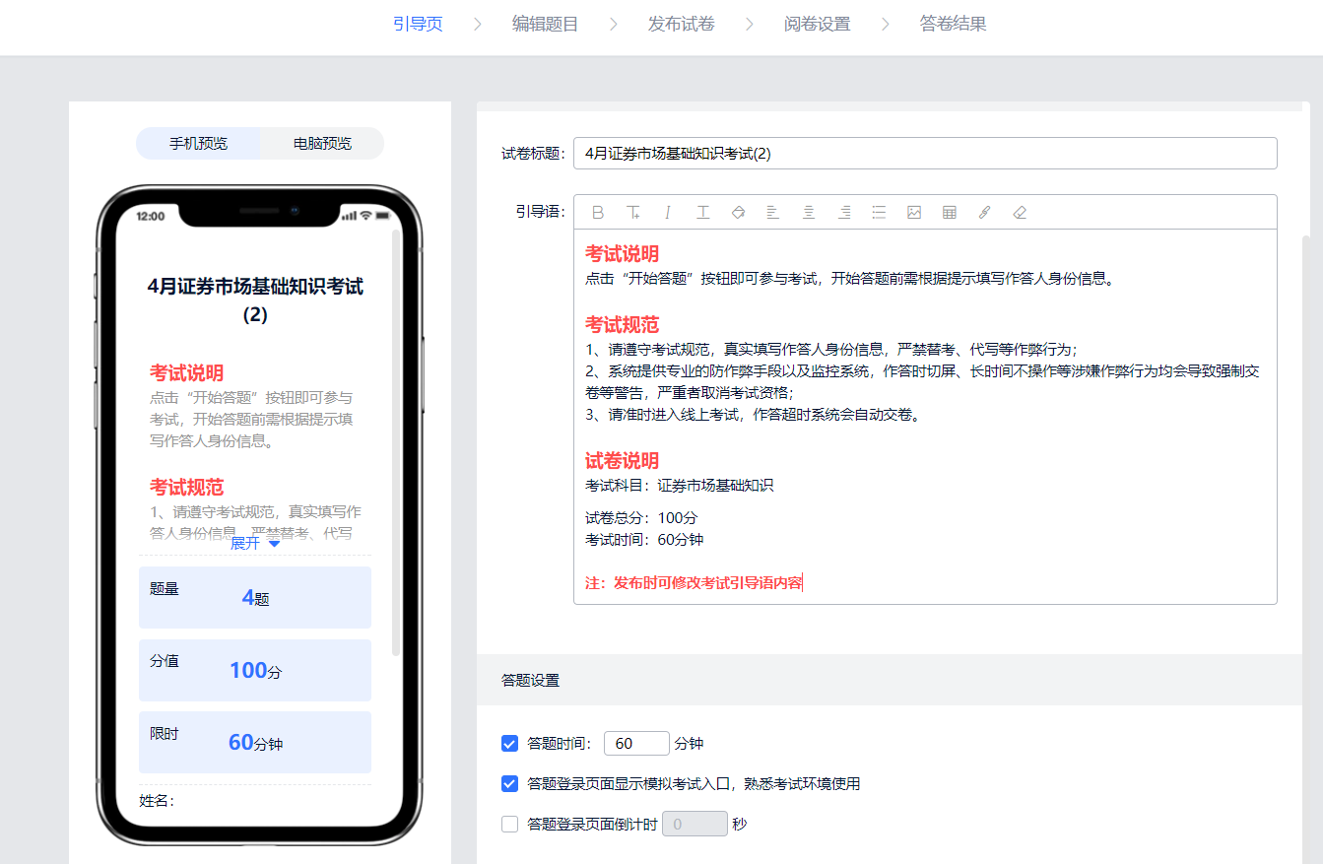This screenshot has height=864, width=1323.
Task: Insert a table using the toolbar icon
Action: [949, 212]
